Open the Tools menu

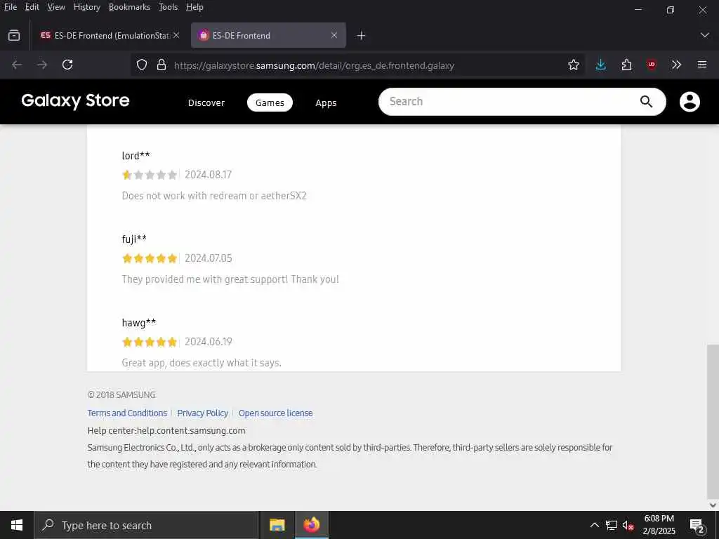coord(168,7)
